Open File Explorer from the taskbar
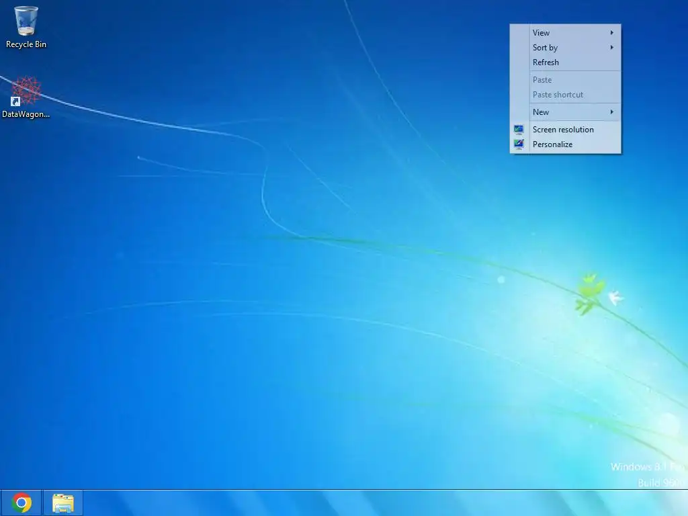 (x=62, y=503)
